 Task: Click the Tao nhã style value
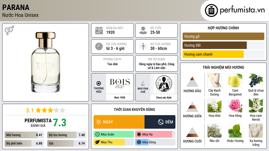[x=112, y=64]
